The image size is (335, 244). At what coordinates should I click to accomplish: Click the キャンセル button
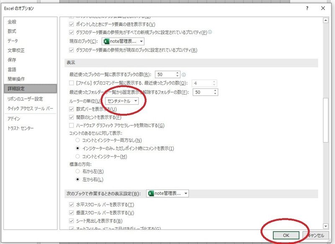(x=316, y=236)
